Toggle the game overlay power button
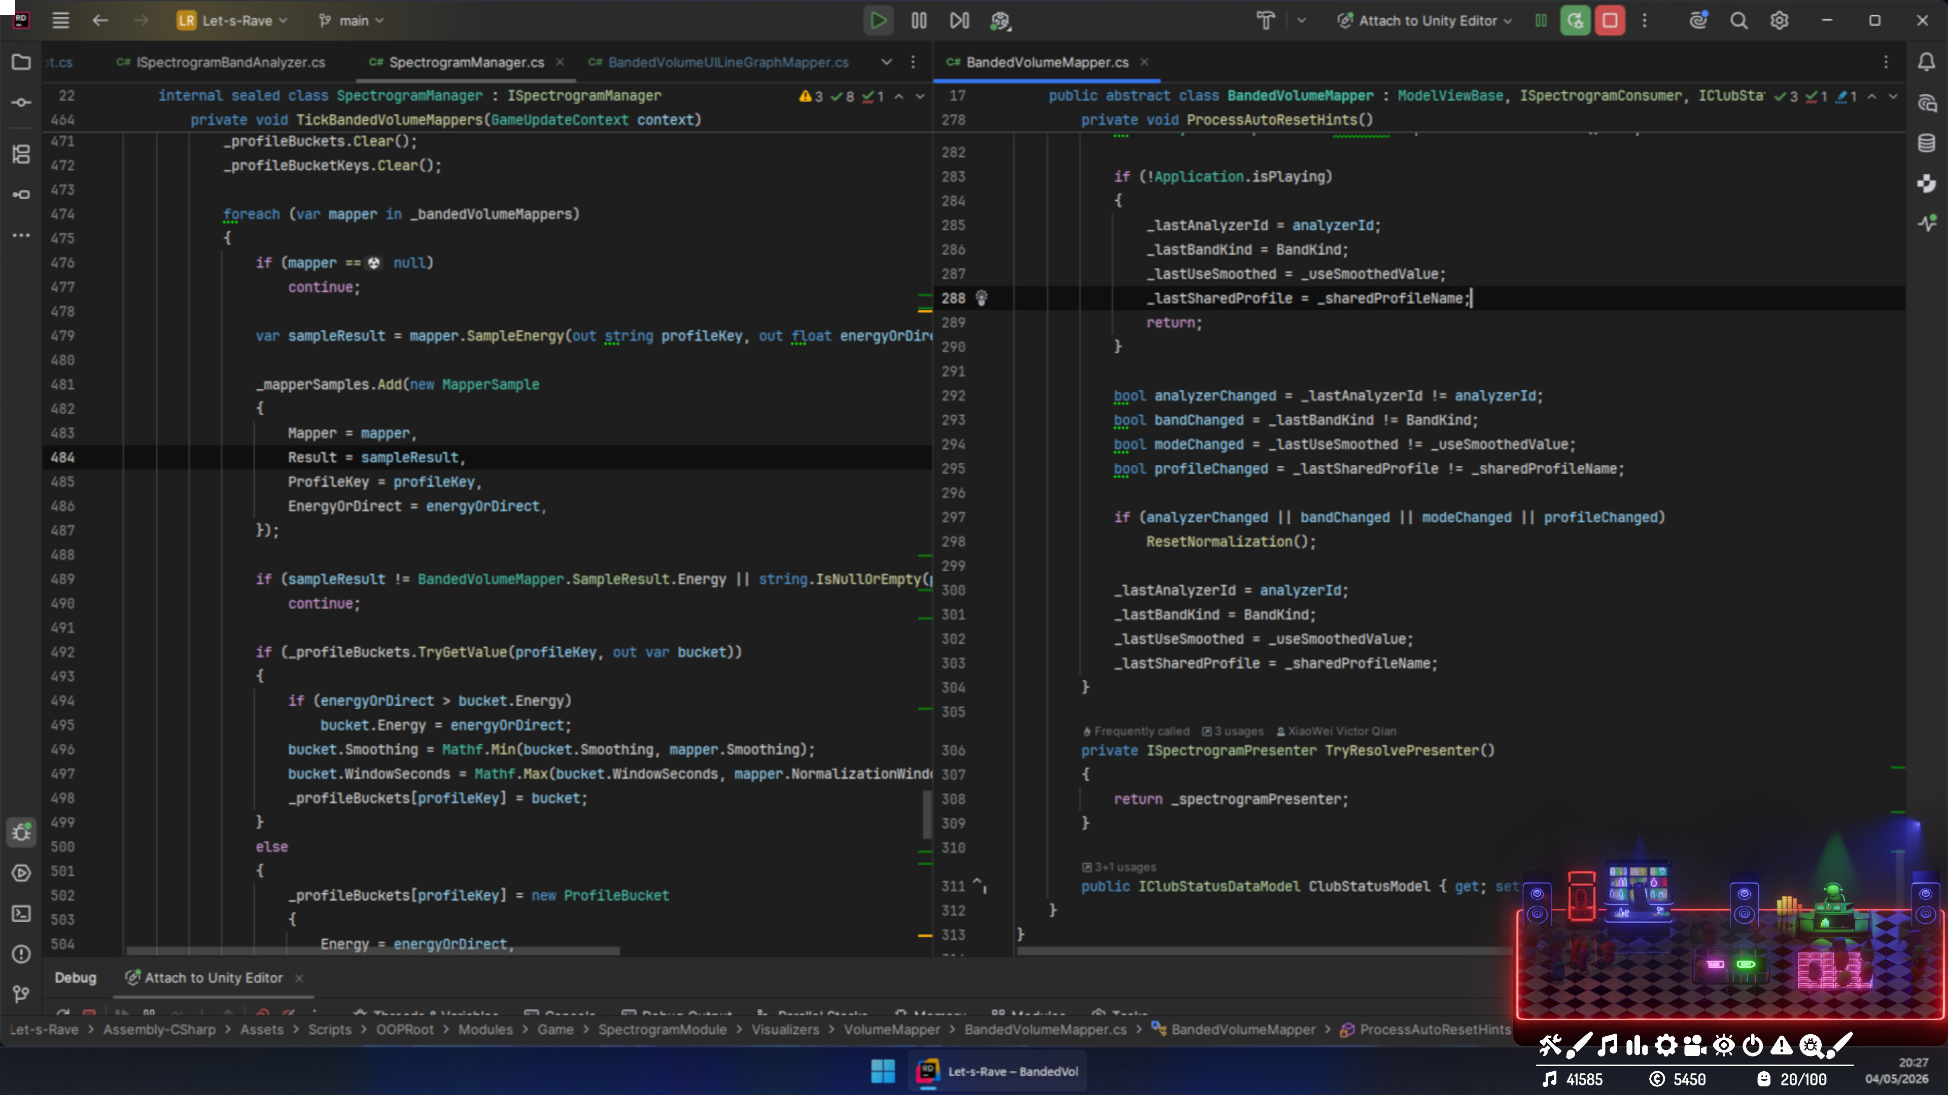Image resolution: width=1948 pixels, height=1095 pixels. 1753,1045
